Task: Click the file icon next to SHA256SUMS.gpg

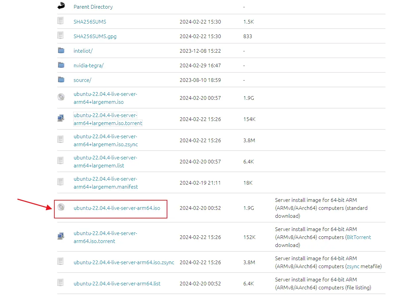Action: 60,35
